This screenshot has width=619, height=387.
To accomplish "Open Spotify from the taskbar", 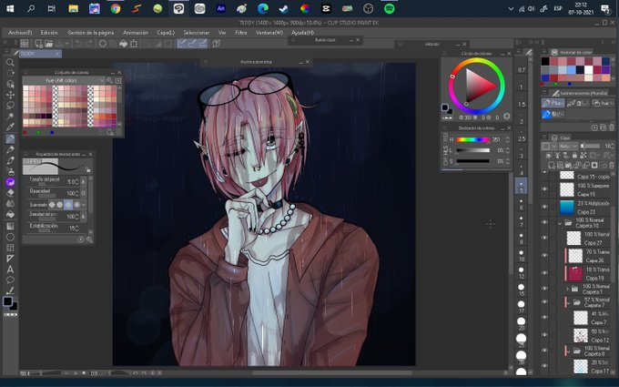I will coord(390,9).
